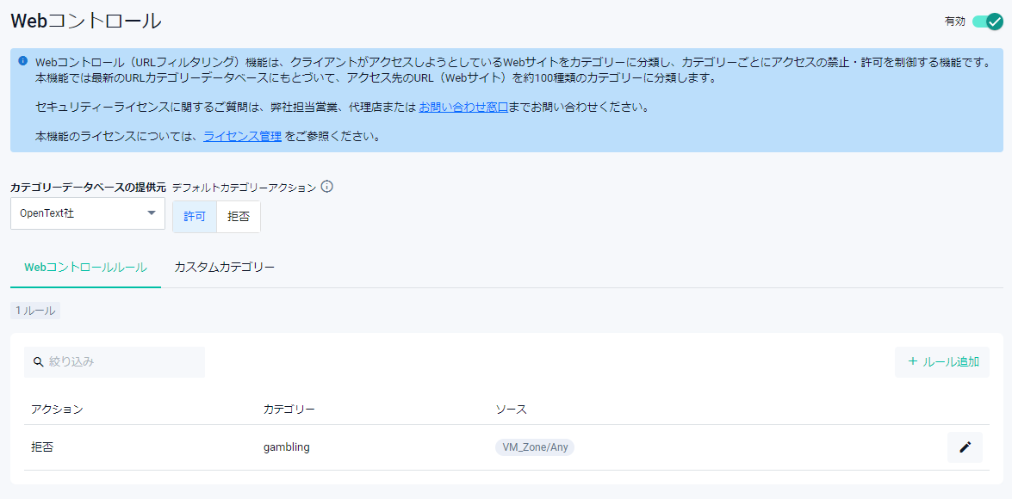The height and width of the screenshot is (499, 1012).
Task: Click the VM_Zone/Any source chip
Action: coord(535,447)
